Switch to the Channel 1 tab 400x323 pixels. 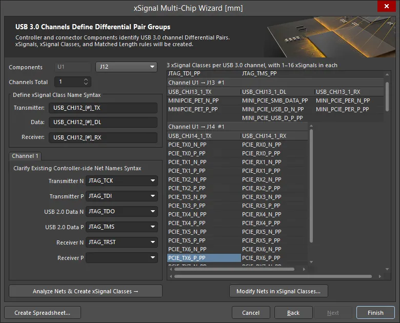[26, 156]
